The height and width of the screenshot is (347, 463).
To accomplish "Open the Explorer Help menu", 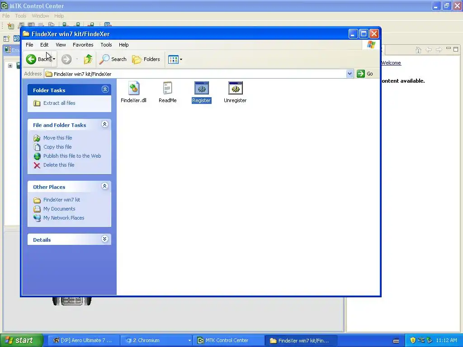I will [x=123, y=45].
